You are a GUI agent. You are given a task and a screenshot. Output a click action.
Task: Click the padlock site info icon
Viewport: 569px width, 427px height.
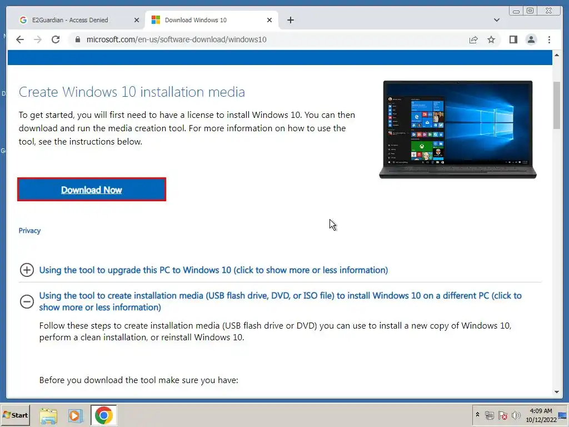(x=77, y=39)
